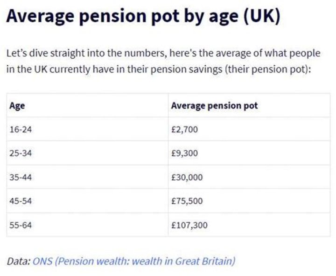Click the 'Age' column header

[17, 106]
